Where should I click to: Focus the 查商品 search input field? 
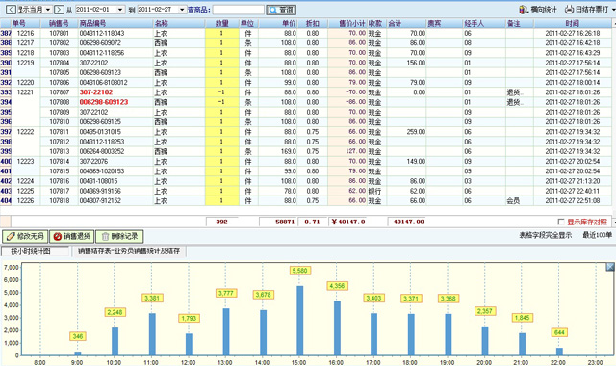tap(238, 10)
